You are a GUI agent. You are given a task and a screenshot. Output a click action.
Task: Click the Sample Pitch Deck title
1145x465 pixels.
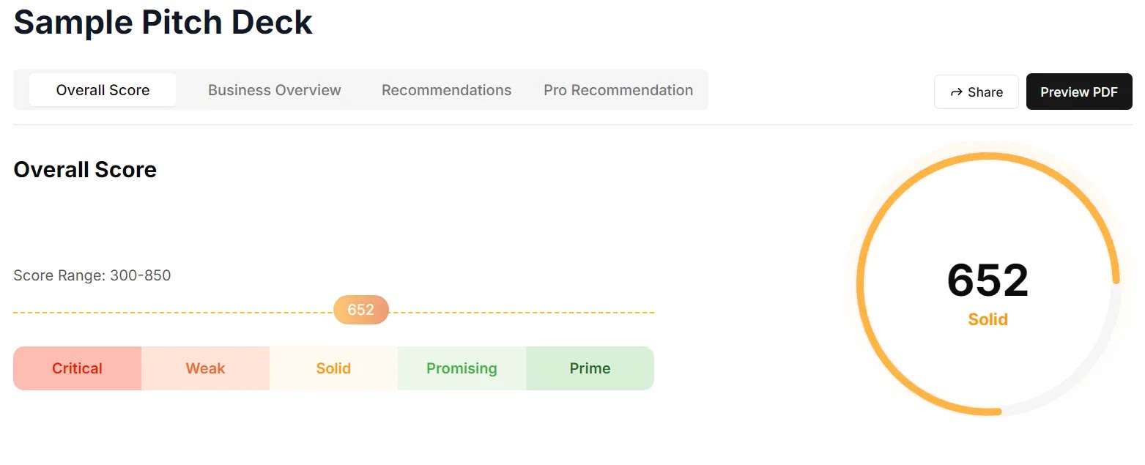[x=163, y=22]
